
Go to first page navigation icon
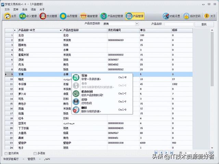(156, 153)
